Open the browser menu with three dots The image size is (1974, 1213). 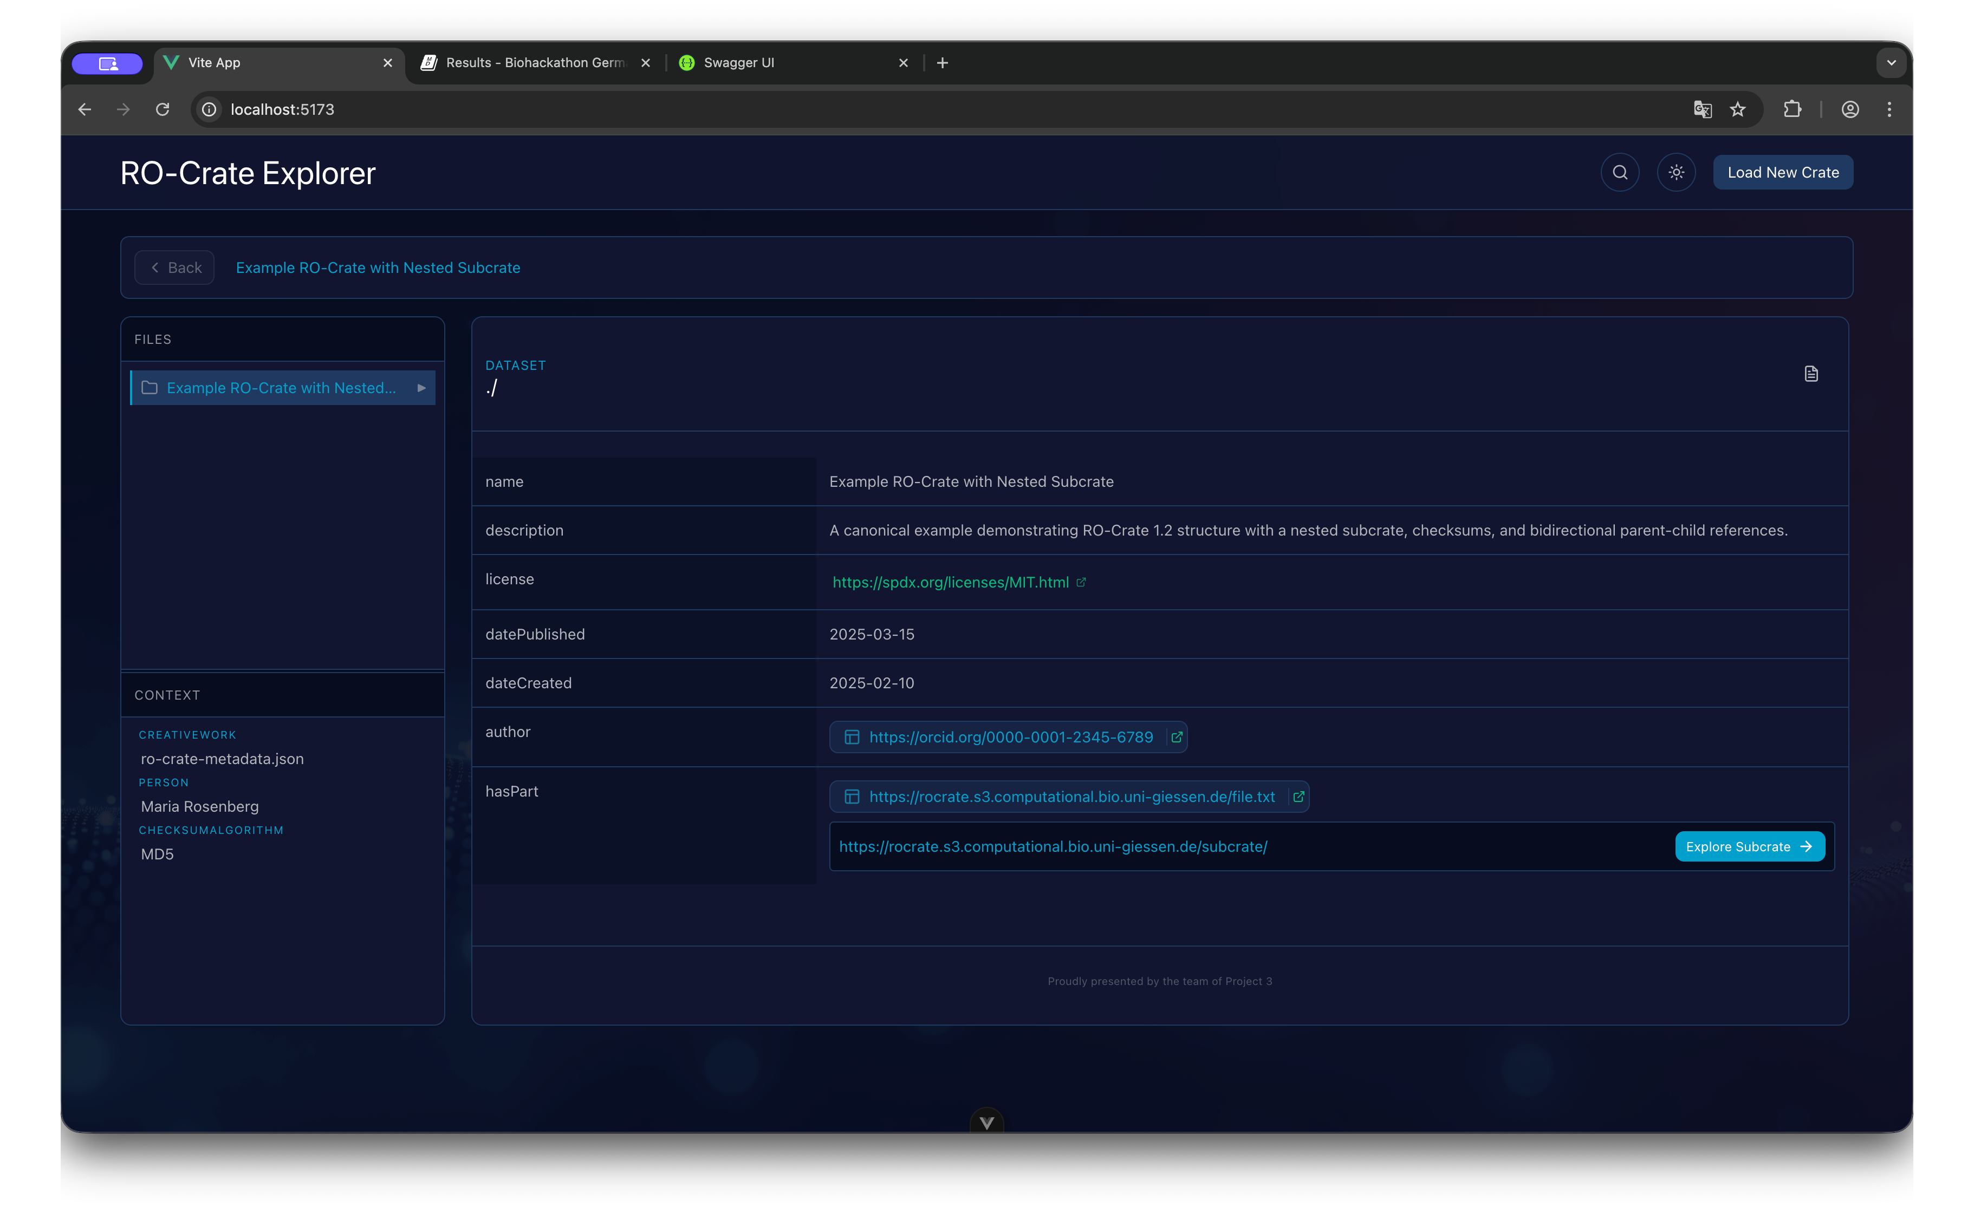click(x=1889, y=109)
